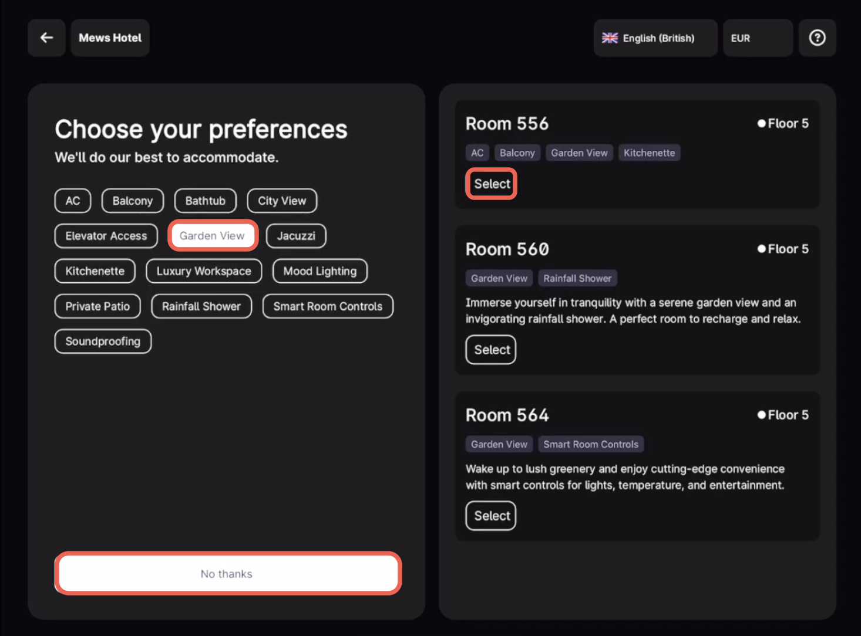This screenshot has height=636, width=861.
Task: Toggle the AC preference chip
Action: coord(73,201)
